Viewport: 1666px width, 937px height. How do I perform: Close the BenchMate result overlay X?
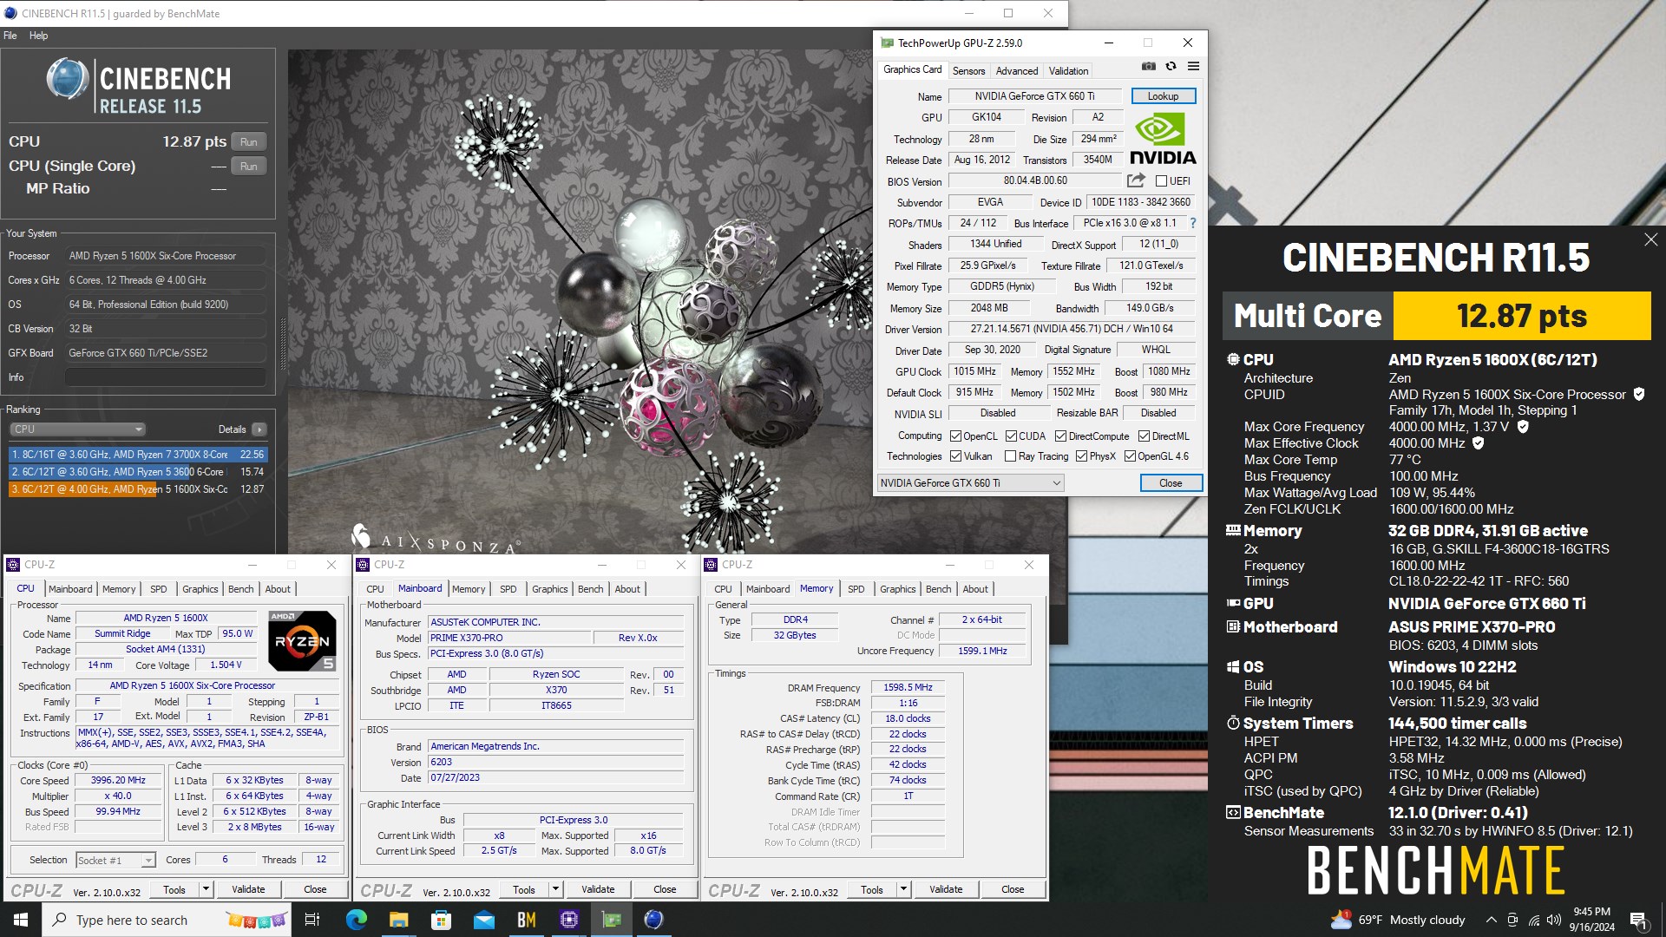click(x=1650, y=239)
